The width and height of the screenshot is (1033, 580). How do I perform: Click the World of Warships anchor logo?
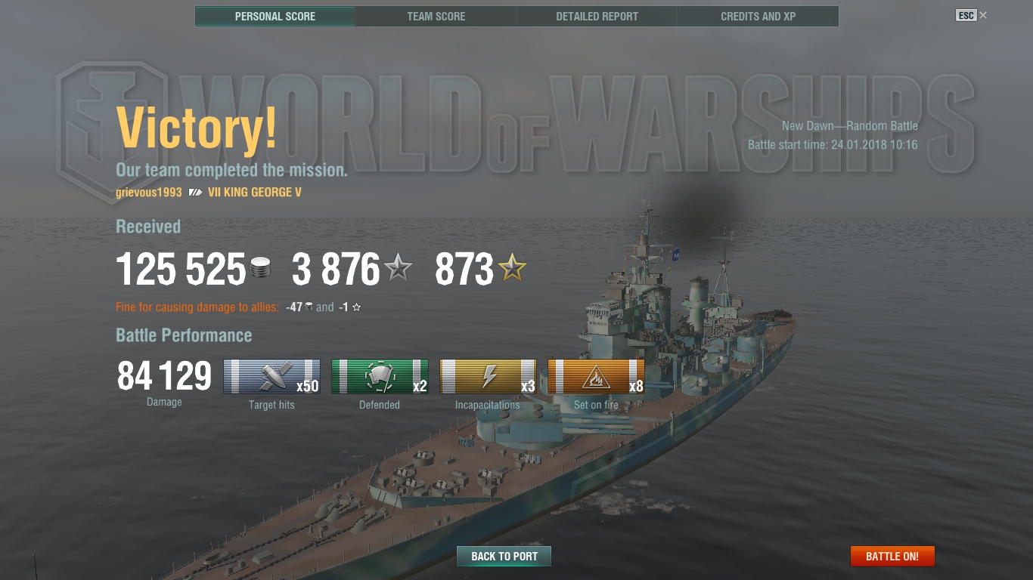[112, 121]
